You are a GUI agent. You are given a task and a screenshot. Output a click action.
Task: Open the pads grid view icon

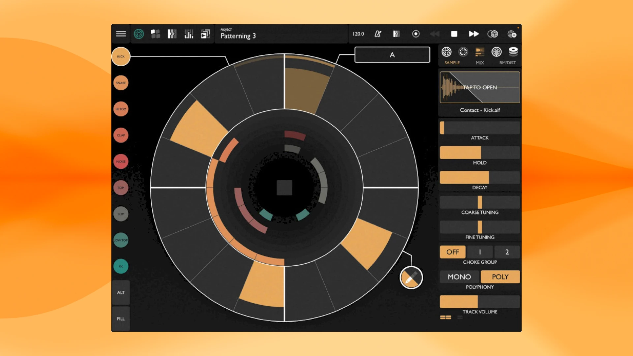[x=155, y=34]
